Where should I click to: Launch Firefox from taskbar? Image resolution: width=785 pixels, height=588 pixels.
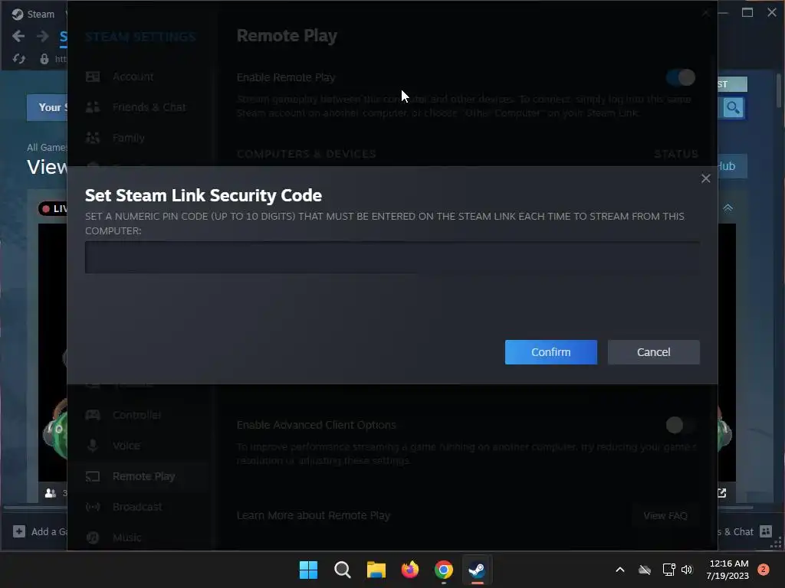coord(410,570)
